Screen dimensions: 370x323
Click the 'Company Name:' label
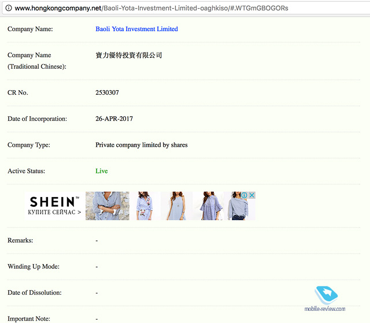(x=30, y=29)
